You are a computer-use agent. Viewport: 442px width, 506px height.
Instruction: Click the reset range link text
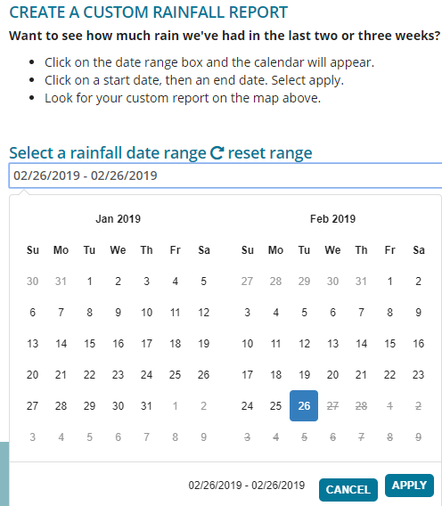(270, 153)
